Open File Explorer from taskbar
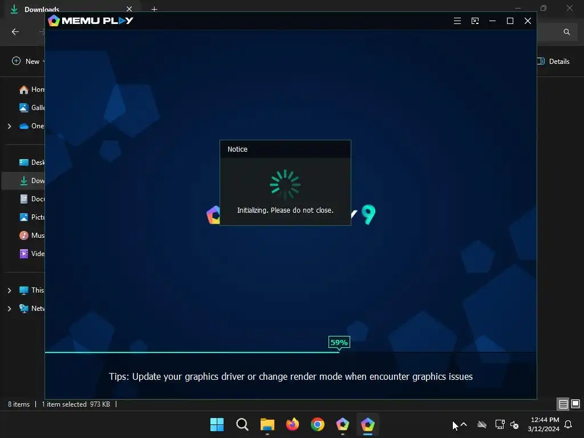The image size is (584, 438). click(x=267, y=424)
